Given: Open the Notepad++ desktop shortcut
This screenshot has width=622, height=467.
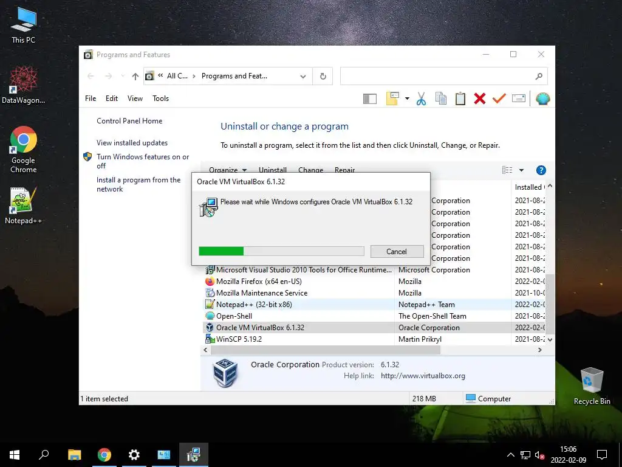Looking at the screenshot, I should 24,206.
